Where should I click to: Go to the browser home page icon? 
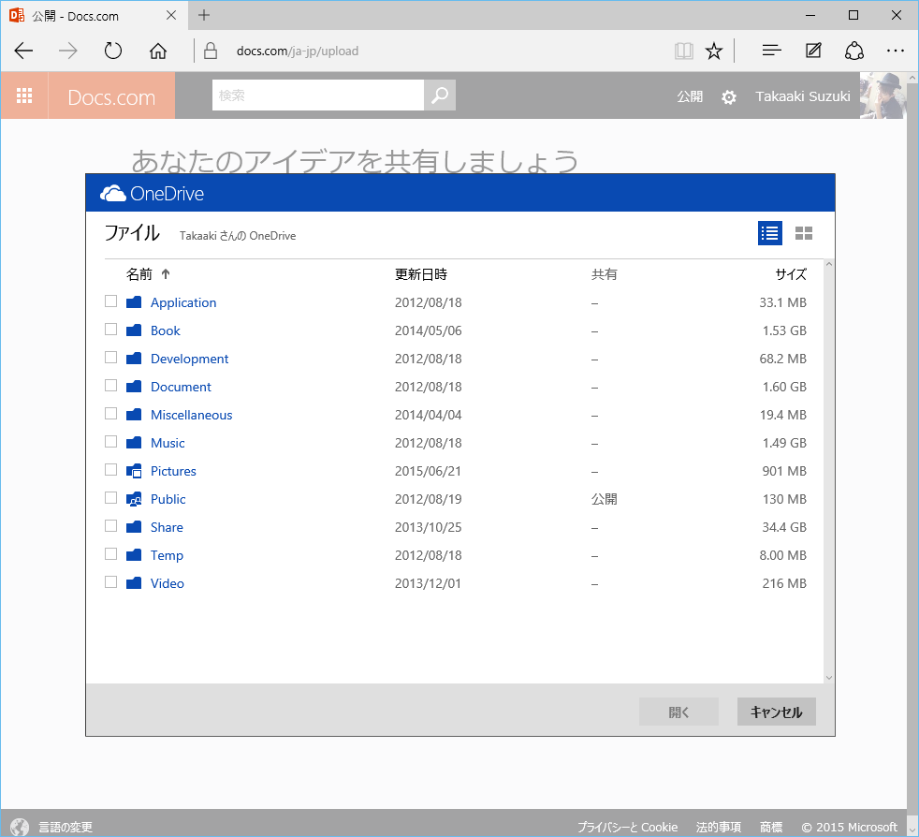157,51
